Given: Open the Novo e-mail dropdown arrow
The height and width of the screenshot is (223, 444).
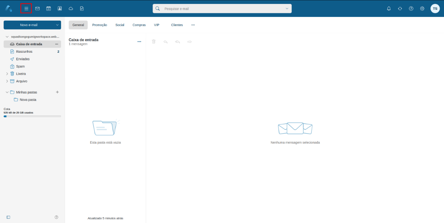Looking at the screenshot, I should pyautogui.click(x=57, y=25).
